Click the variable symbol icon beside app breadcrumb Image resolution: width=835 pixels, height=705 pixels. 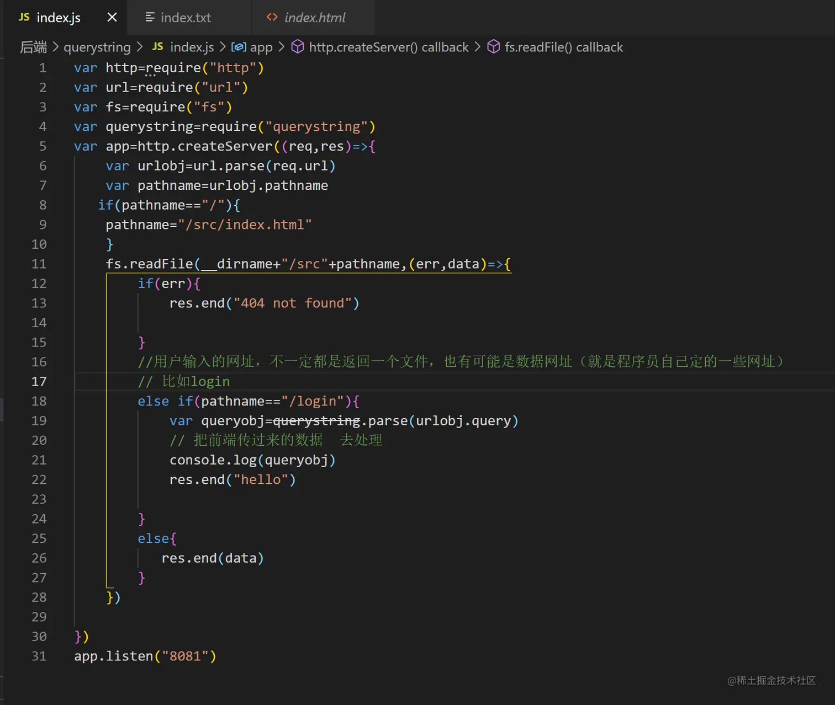click(239, 47)
